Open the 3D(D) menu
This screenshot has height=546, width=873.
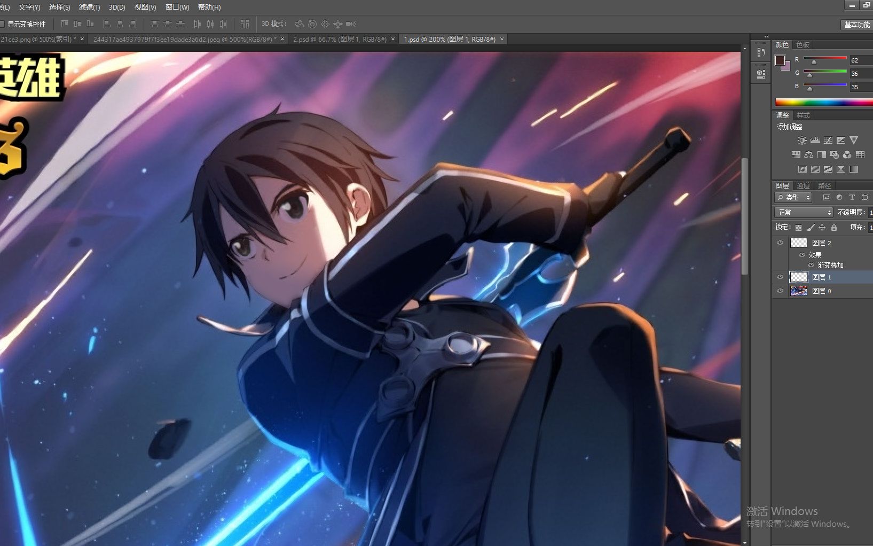click(117, 7)
